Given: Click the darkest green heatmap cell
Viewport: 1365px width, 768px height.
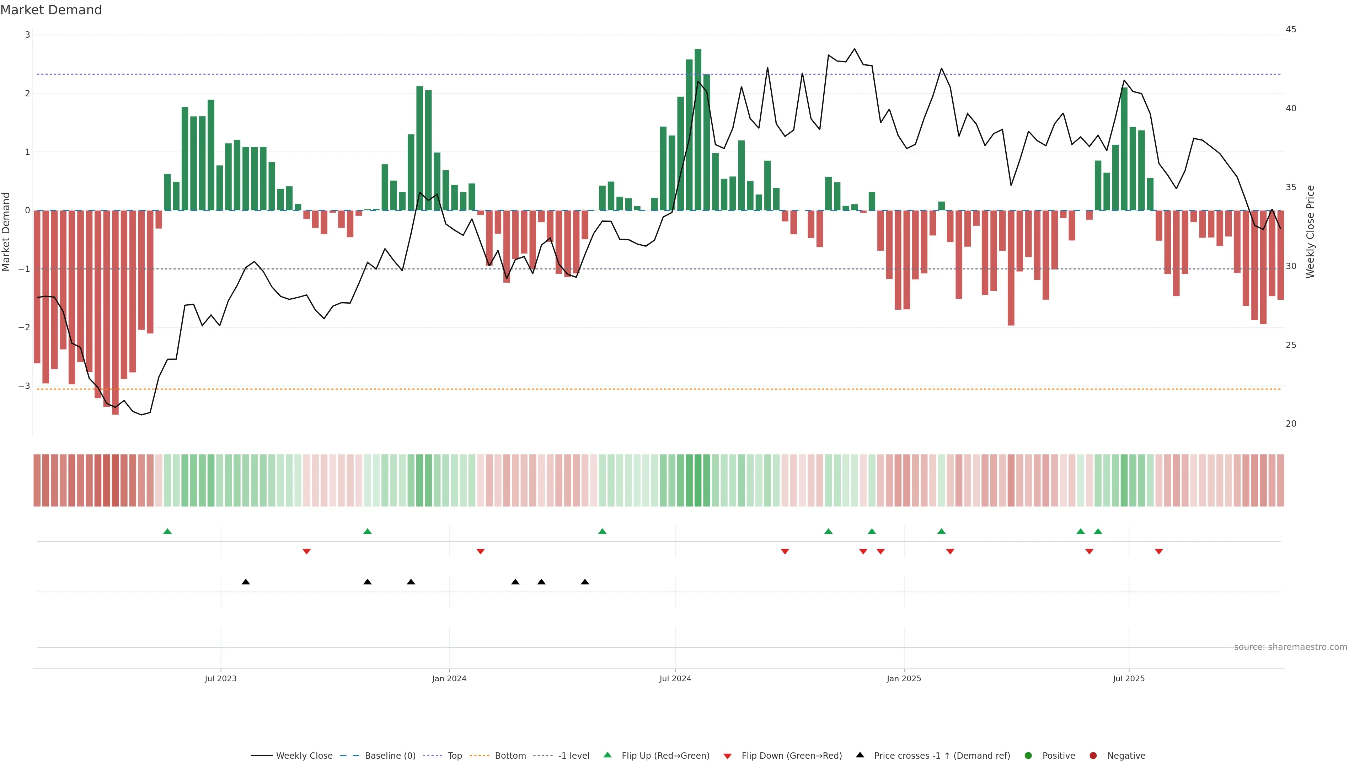Looking at the screenshot, I should coord(698,480).
